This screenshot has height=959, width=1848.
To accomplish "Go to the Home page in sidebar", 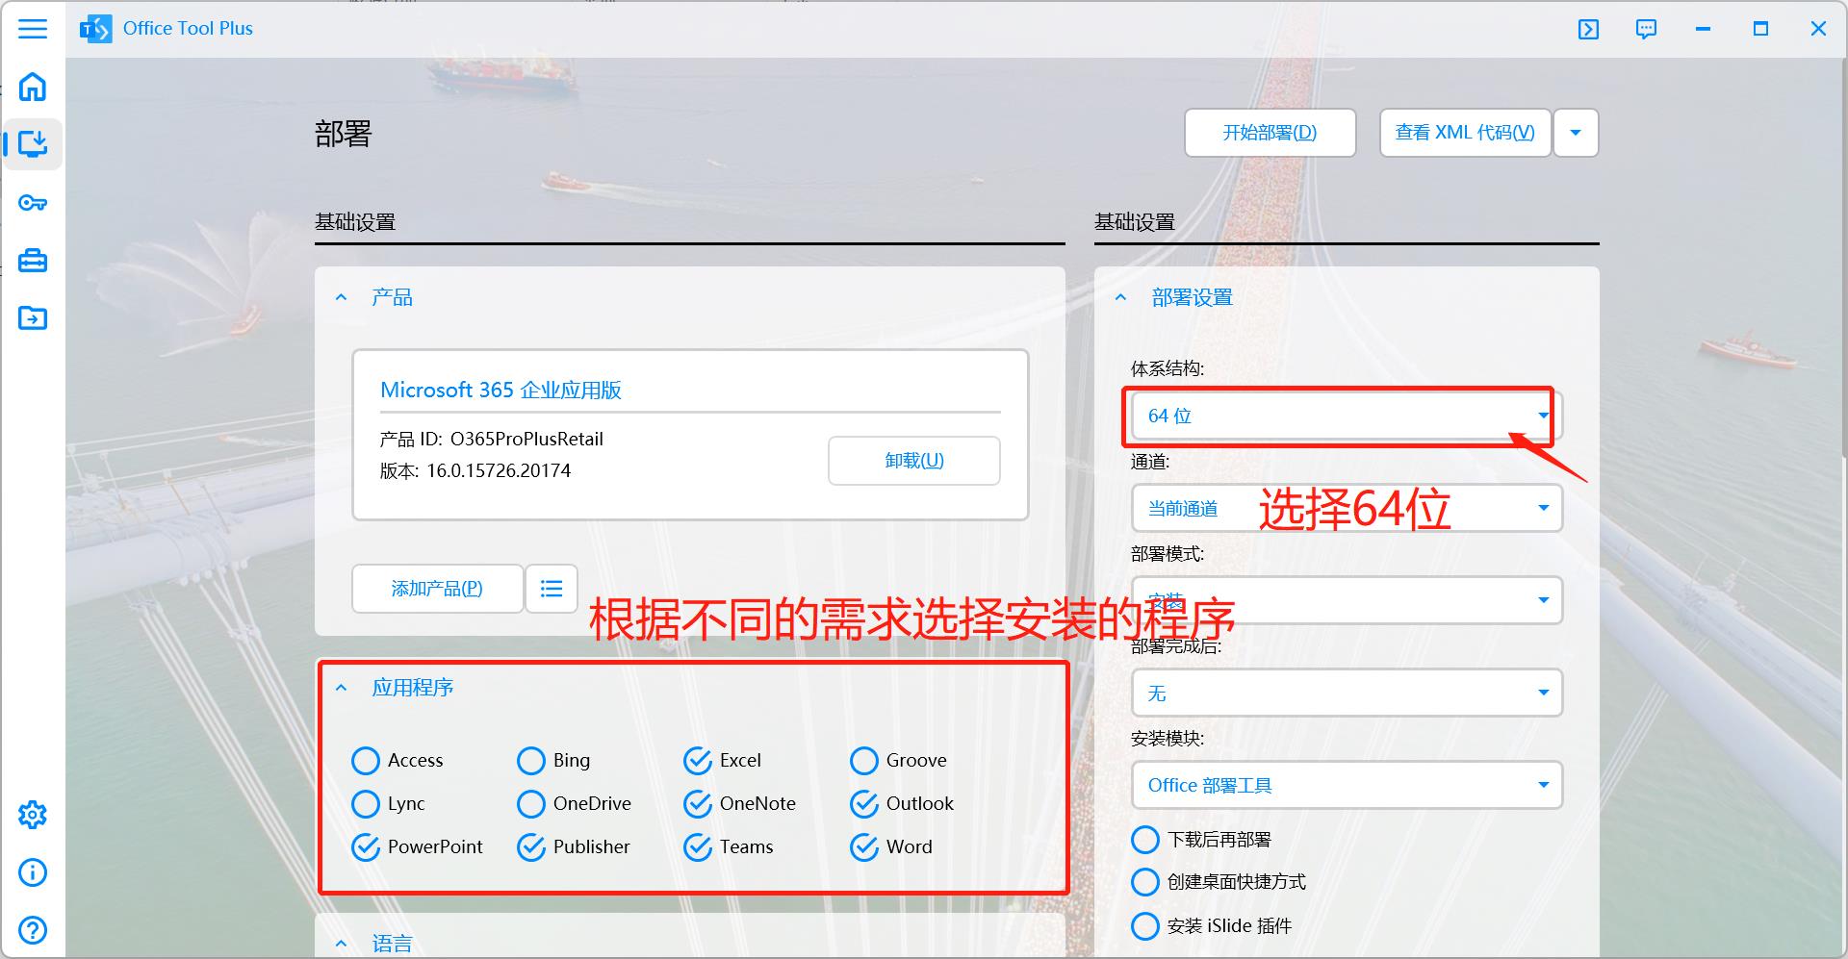I will pos(33,87).
